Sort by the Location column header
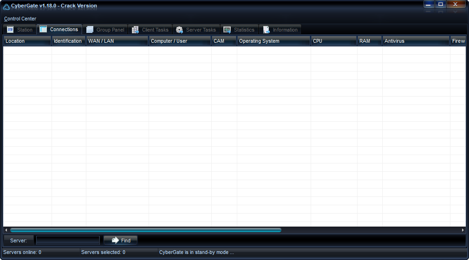 point(27,41)
